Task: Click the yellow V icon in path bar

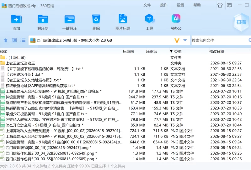Action: pyautogui.click(x=177, y=40)
